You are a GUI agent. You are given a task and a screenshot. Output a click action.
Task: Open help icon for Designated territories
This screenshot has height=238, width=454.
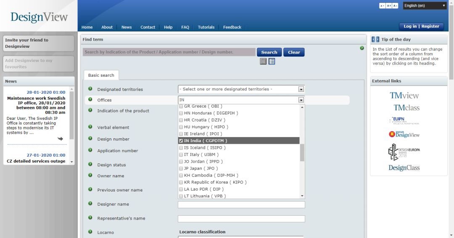[x=90, y=88]
